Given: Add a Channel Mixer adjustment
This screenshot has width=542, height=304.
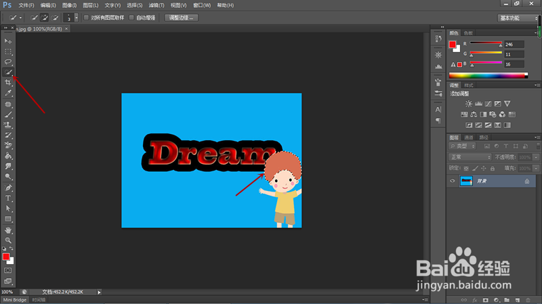Looking at the screenshot, I should 502,114.
